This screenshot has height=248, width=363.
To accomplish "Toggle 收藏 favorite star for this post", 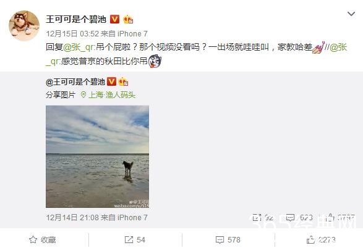I will 43,240.
